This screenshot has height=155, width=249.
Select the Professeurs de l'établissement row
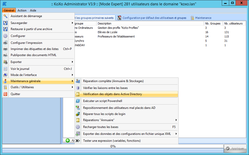coord(160,36)
